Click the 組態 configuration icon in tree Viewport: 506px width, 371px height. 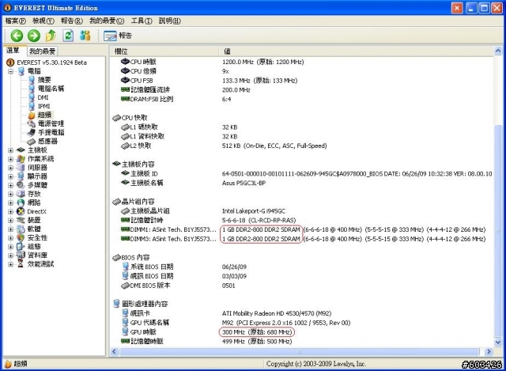(21, 246)
